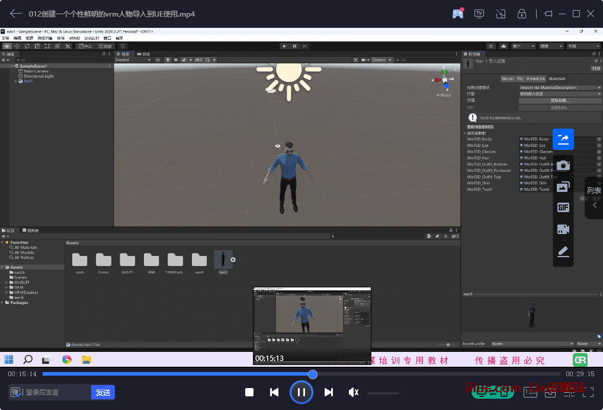The height and width of the screenshot is (410, 603).
Task: Expand the nan1 object in Hierarchy
Action: 17,81
